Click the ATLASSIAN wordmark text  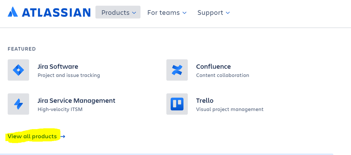(56, 13)
